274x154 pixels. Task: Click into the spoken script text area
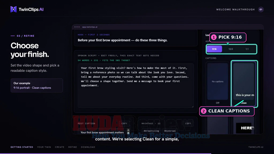(x=136, y=86)
